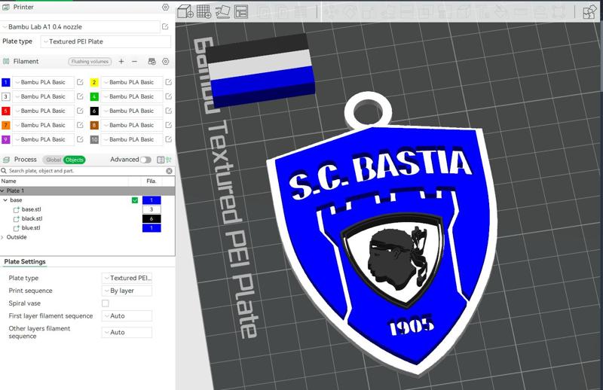Open filament 4 Bambu PLA Basic dropdown

coord(131,96)
